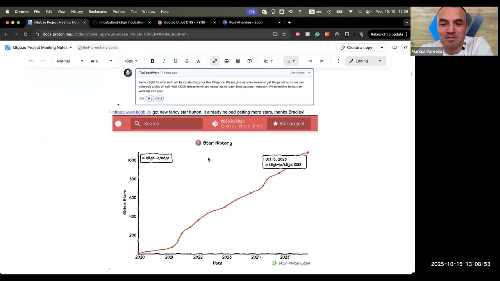Screen dimensions: 500x281
Task: Click the install app icon in address bar
Action: (275, 34)
